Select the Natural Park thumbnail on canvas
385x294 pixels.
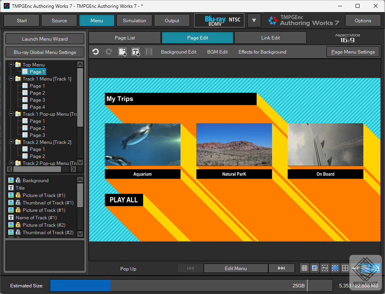[234, 145]
